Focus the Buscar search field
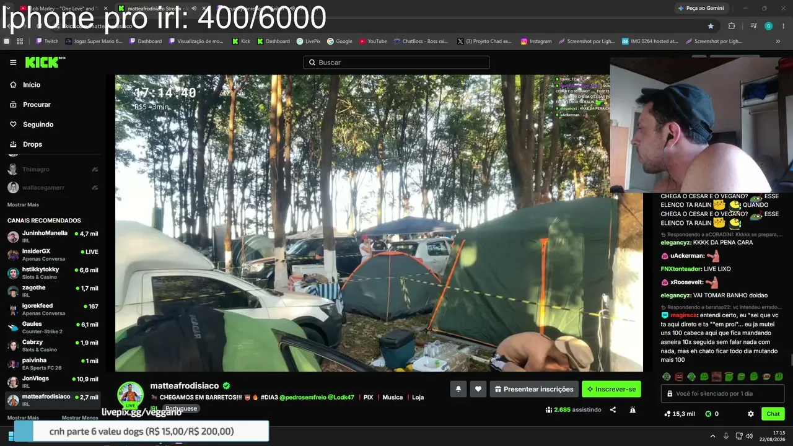Screen dimensions: 793x446 (396, 63)
